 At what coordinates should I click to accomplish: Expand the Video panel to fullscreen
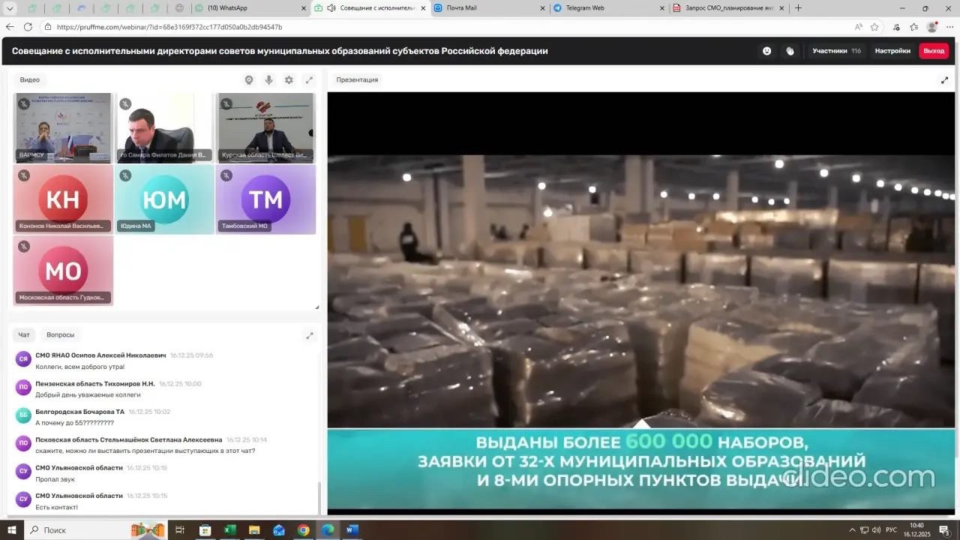[x=309, y=80]
